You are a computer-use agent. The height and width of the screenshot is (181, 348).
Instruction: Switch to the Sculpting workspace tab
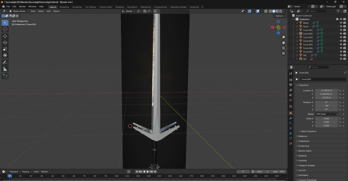tap(77, 7)
